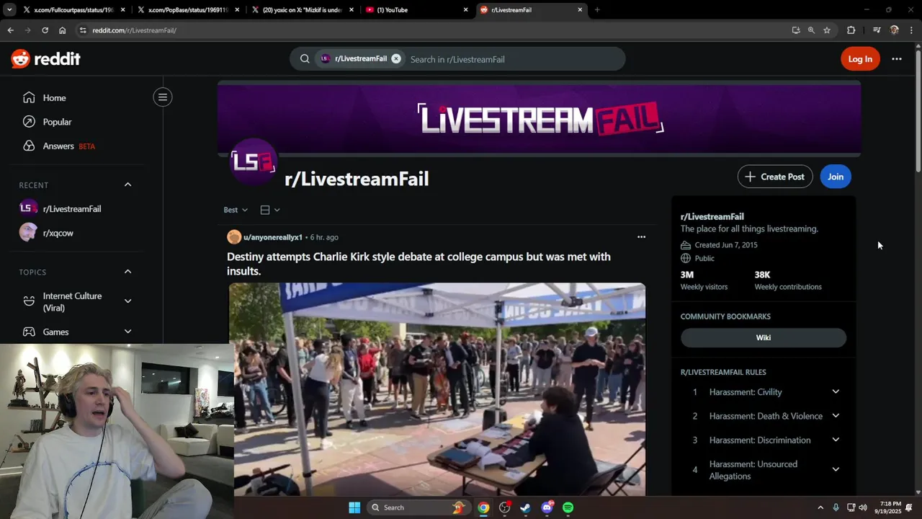The image size is (922, 519).
Task: Open the post view layout dropdown
Action: pos(270,210)
